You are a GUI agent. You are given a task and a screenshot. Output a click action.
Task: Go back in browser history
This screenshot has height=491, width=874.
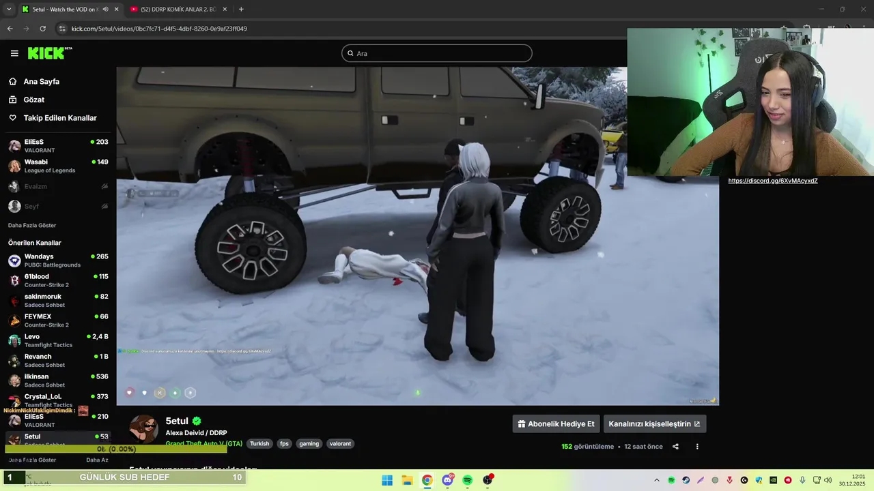10,29
